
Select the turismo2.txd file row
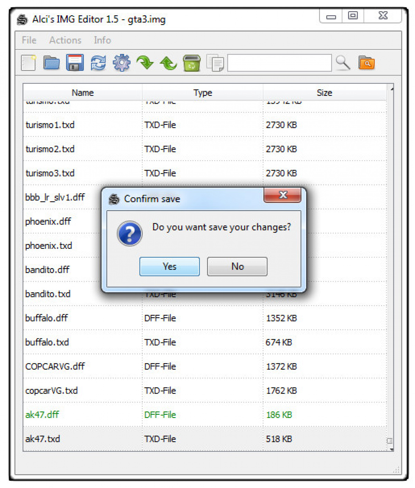pyautogui.click(x=205, y=149)
